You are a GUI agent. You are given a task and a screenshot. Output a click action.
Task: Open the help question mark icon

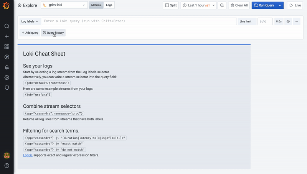[x=7, y=166]
